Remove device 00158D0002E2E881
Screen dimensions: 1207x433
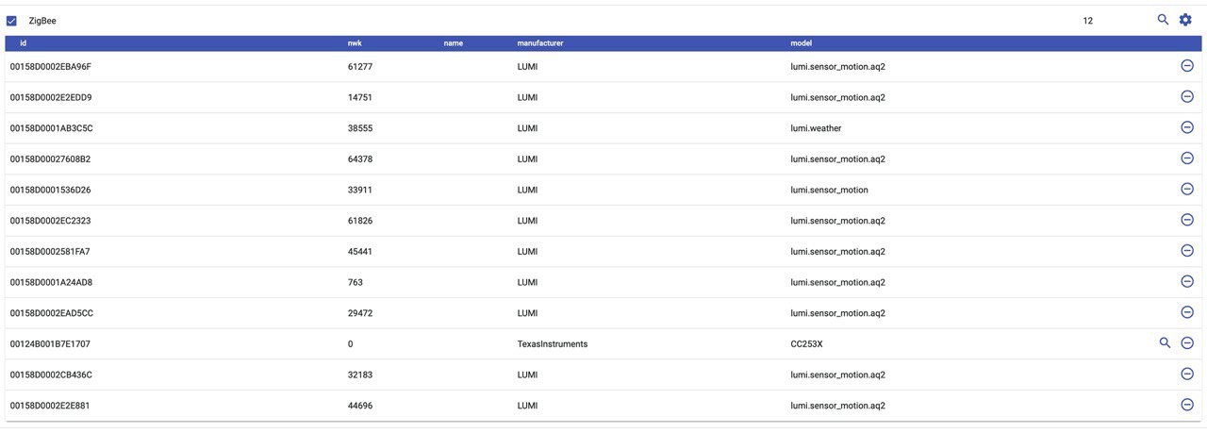point(1187,405)
